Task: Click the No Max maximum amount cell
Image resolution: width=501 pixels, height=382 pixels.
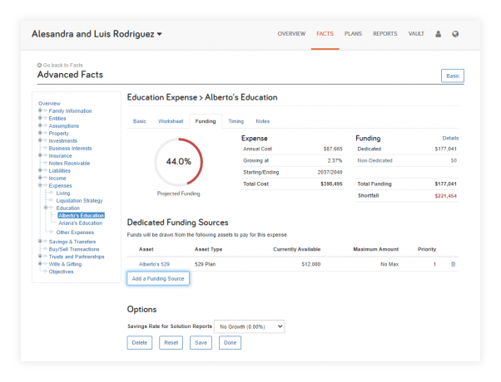Action: (389, 264)
